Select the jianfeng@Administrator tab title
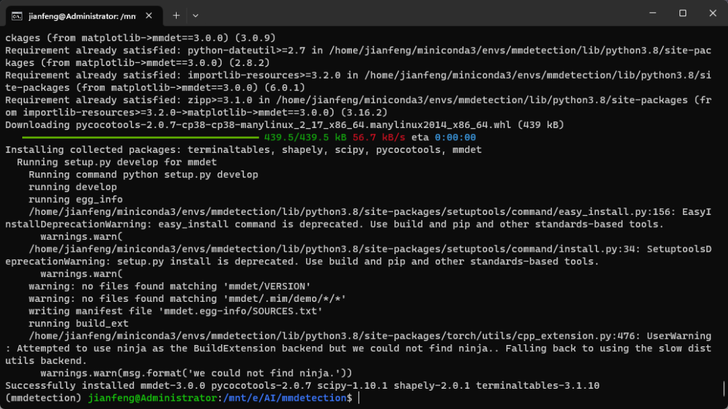Screen dimensions: 728x409 (80, 15)
